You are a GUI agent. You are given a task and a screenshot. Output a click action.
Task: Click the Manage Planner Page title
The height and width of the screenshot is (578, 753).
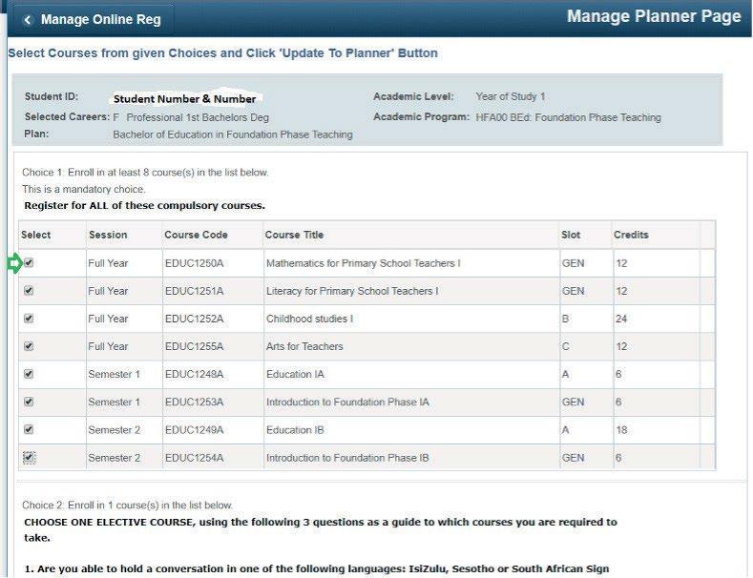click(x=654, y=16)
